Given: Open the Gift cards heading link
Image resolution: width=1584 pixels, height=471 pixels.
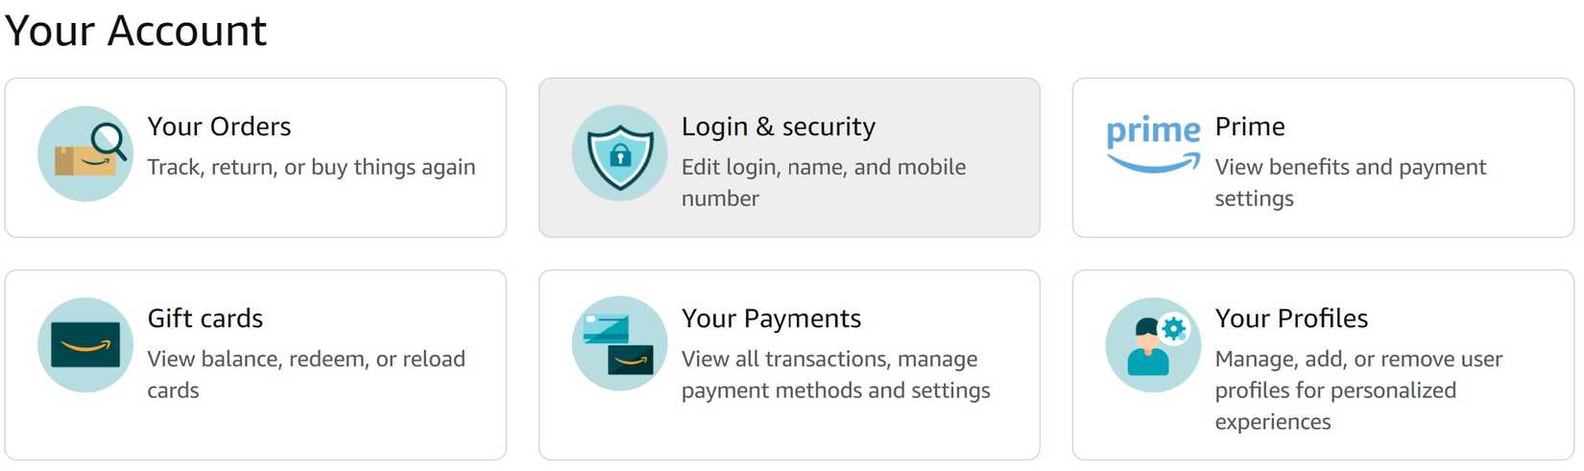Looking at the screenshot, I should pos(204,318).
